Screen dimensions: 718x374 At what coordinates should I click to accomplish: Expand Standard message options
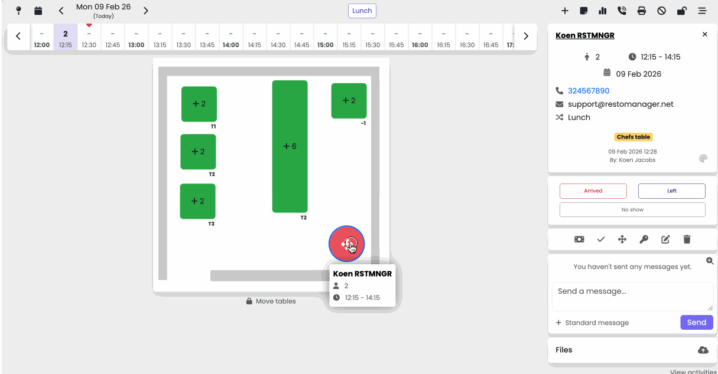click(592, 323)
